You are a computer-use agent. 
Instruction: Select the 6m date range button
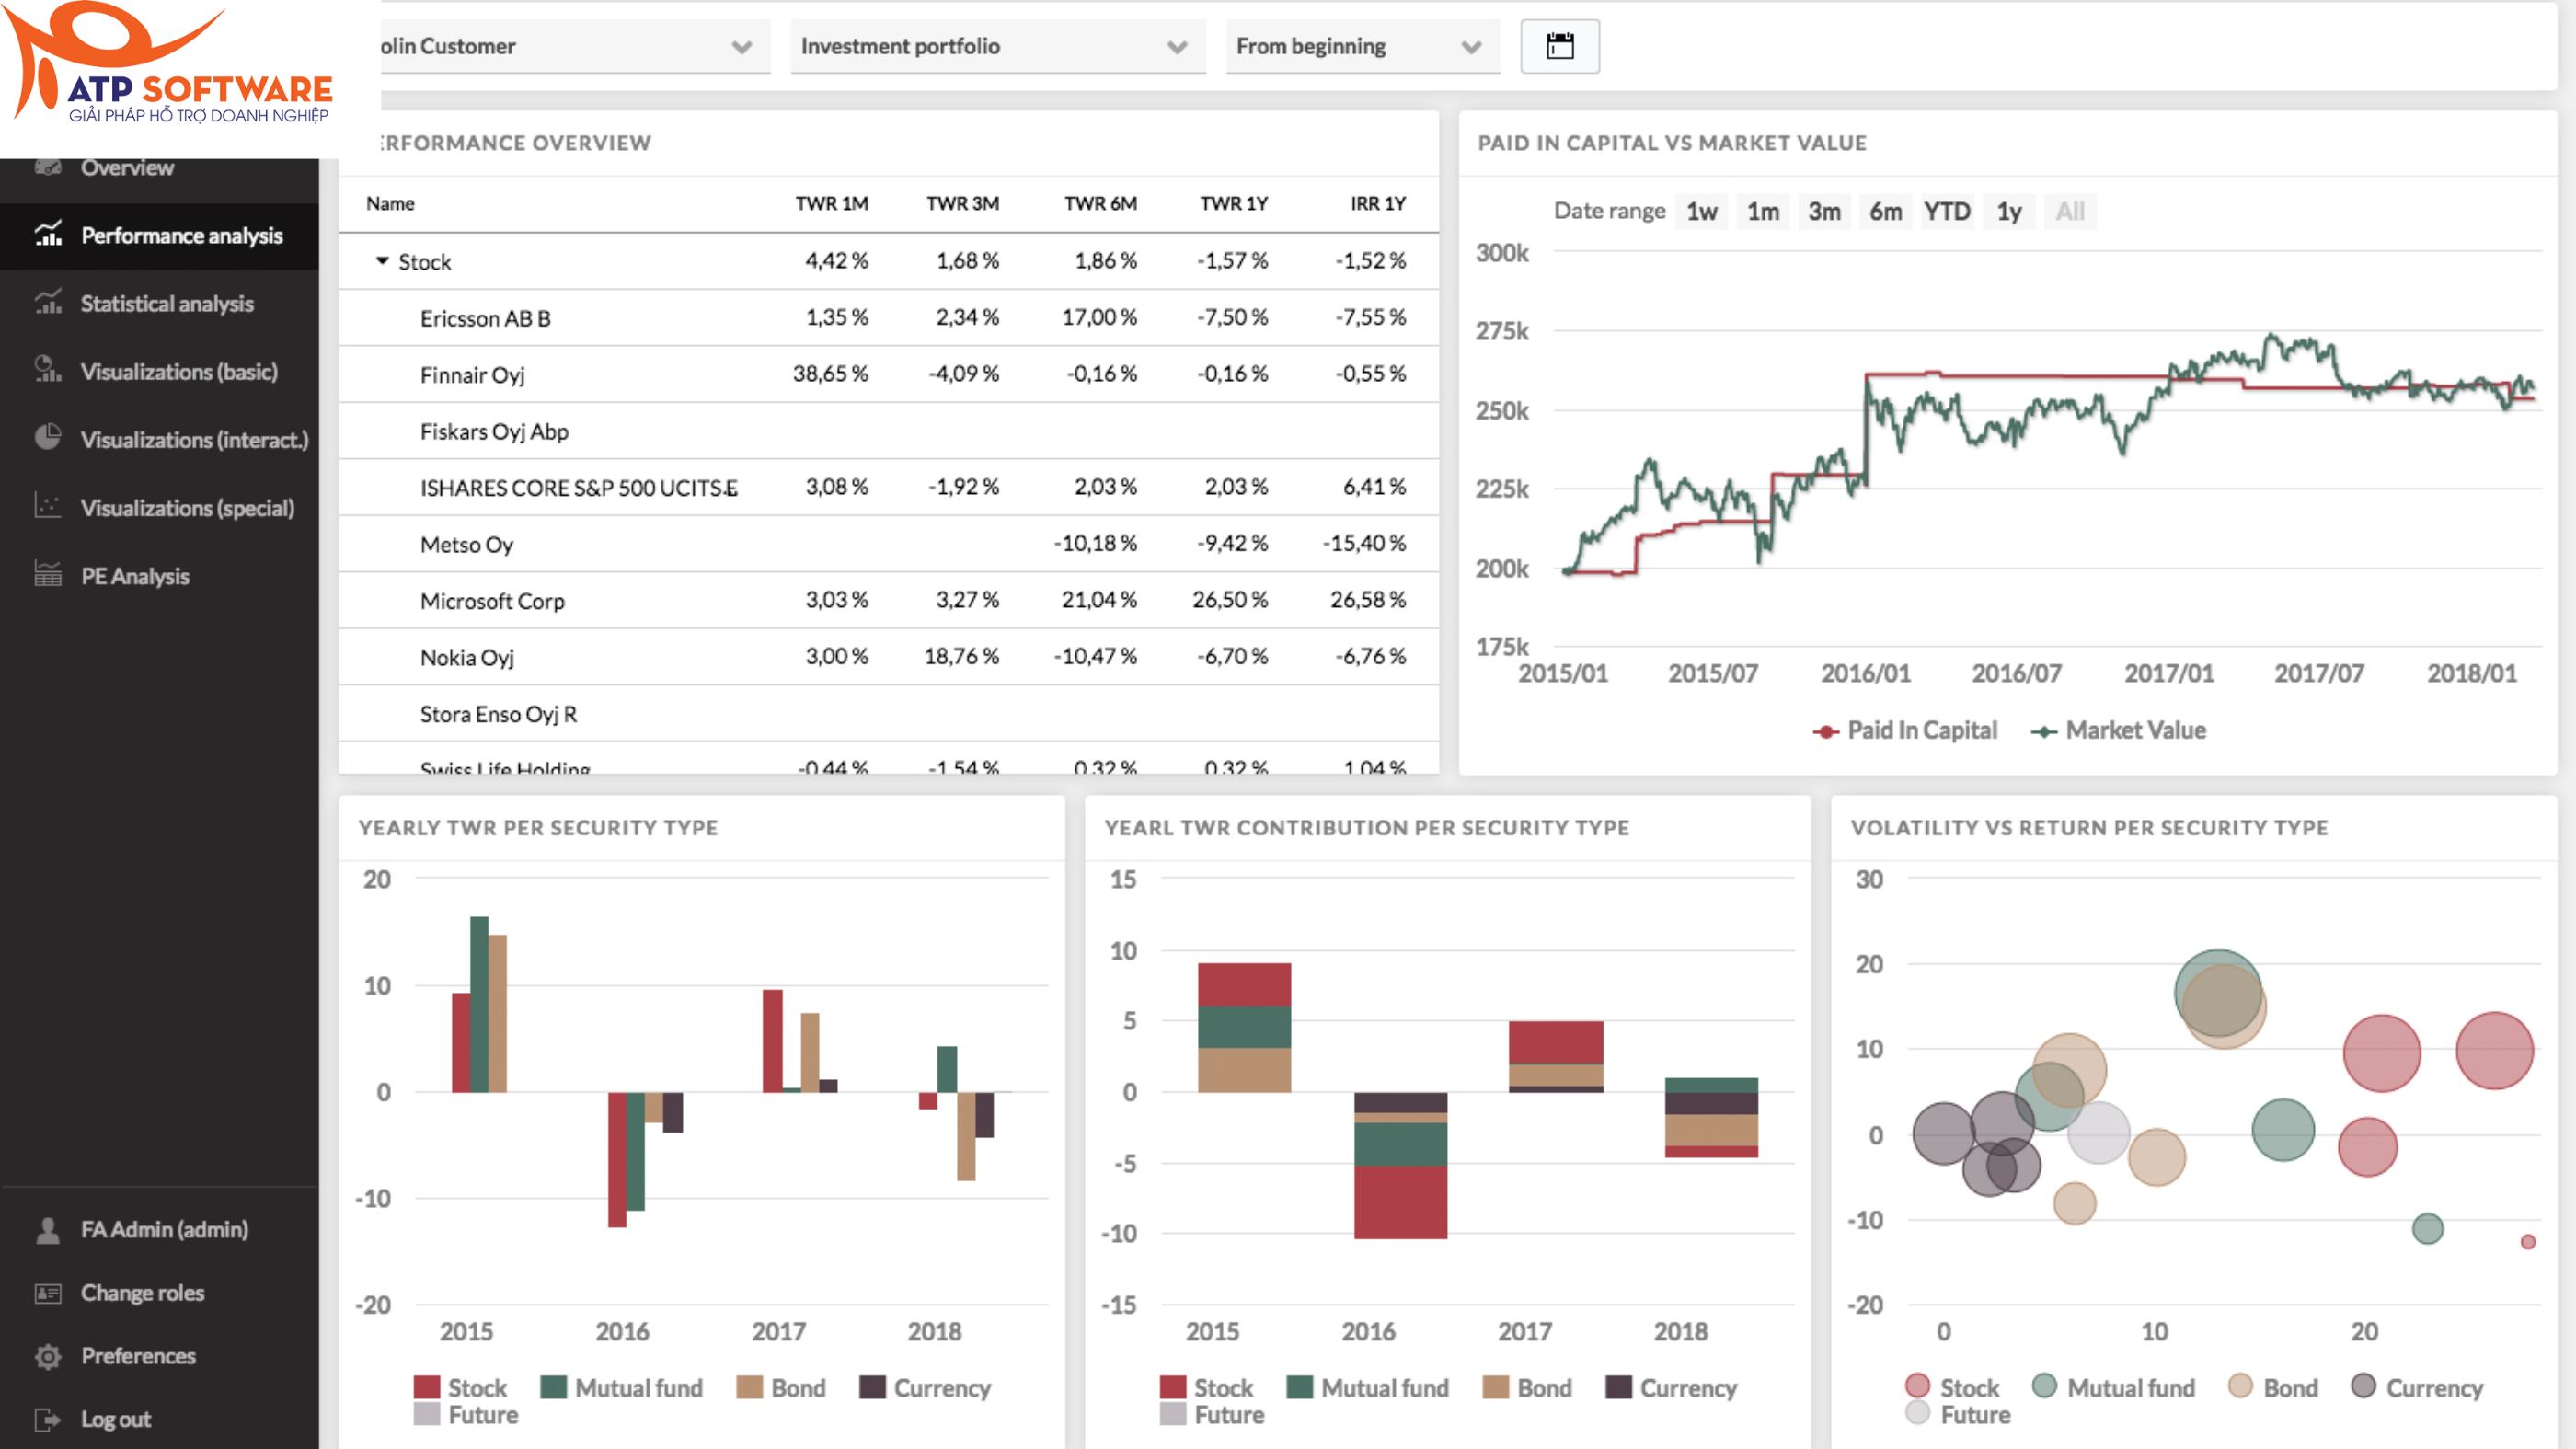(1885, 212)
